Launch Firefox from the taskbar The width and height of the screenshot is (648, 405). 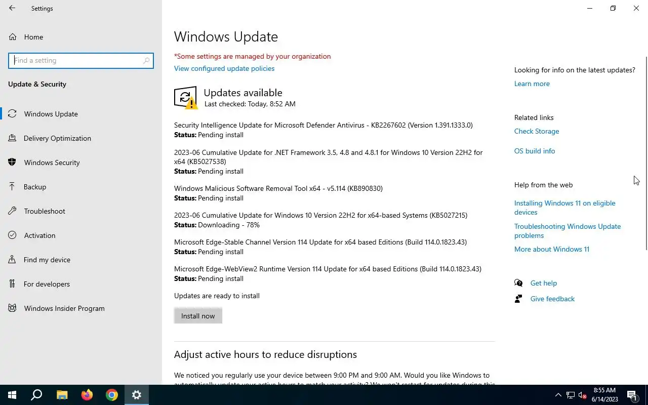pyautogui.click(x=87, y=395)
